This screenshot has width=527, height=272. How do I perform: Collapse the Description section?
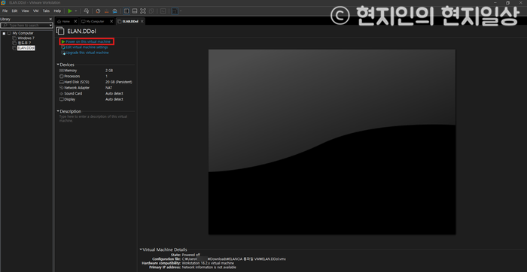58,111
